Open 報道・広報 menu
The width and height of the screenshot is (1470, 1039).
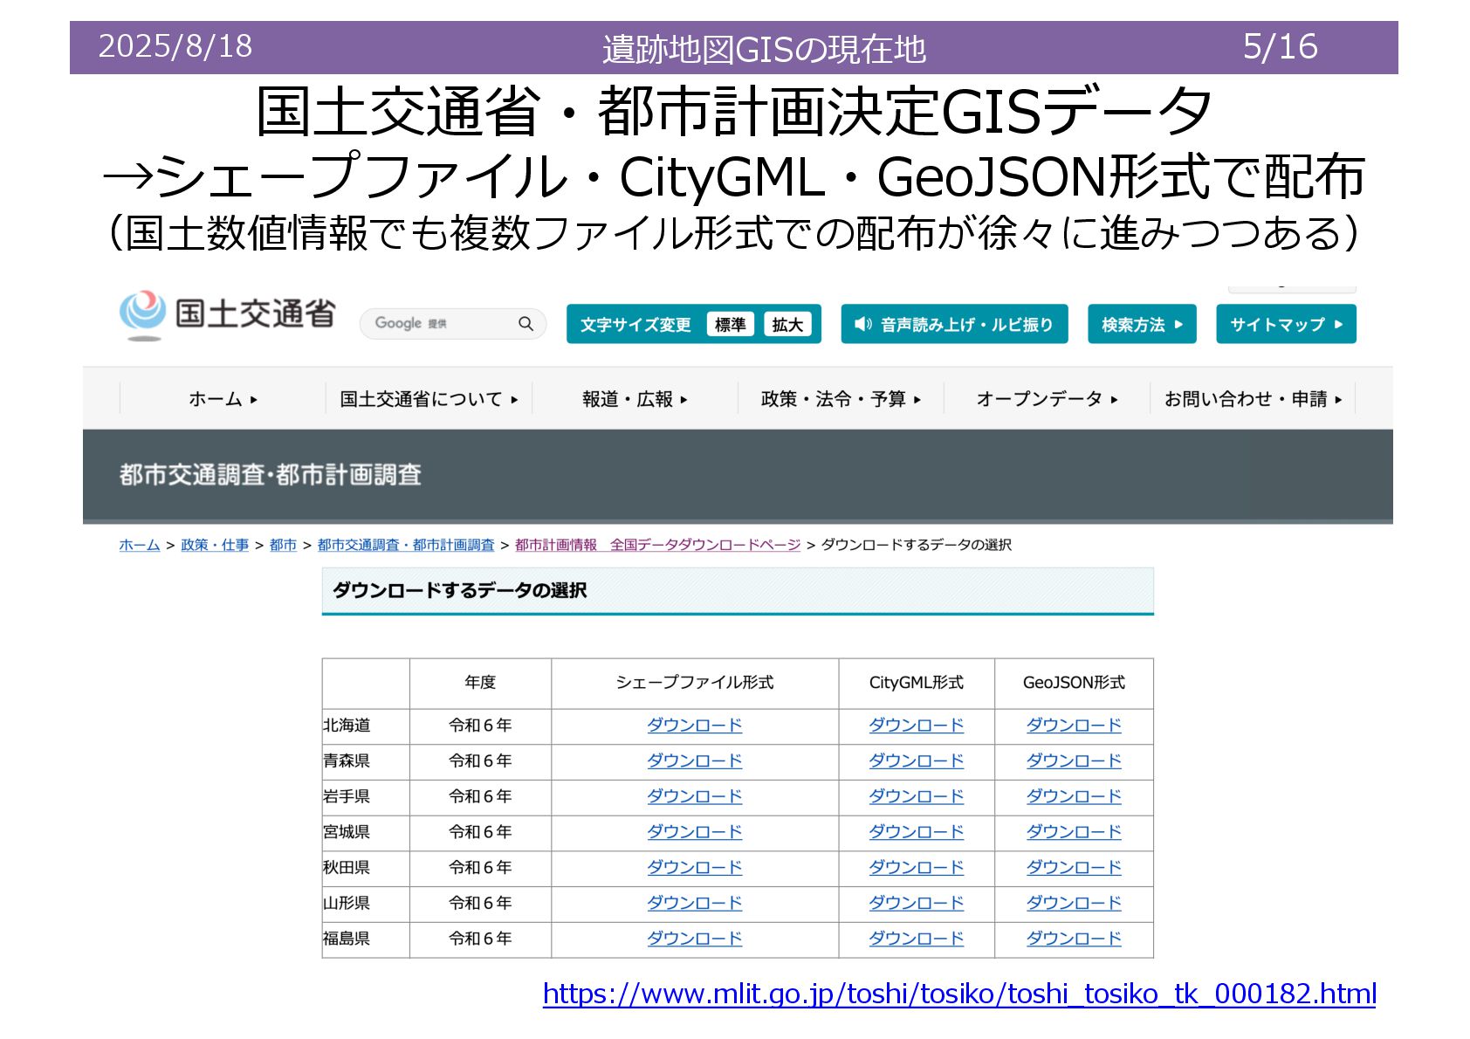tap(635, 399)
